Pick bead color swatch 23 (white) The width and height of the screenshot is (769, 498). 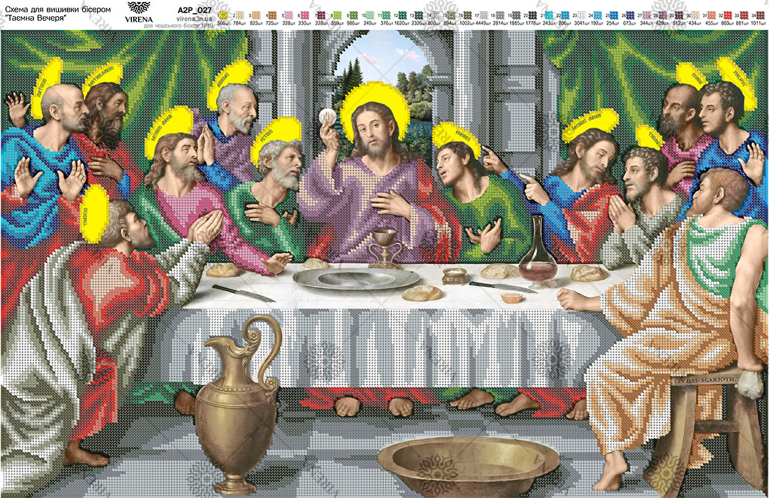click(x=581, y=14)
